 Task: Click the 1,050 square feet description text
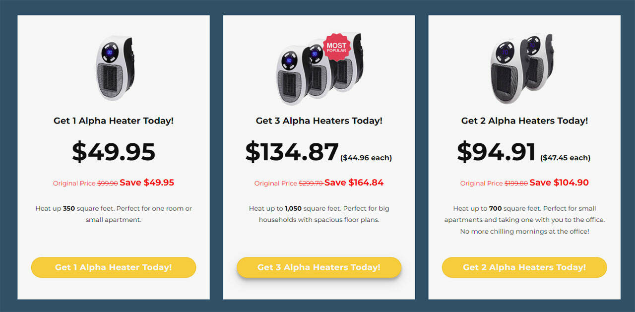pos(319,214)
